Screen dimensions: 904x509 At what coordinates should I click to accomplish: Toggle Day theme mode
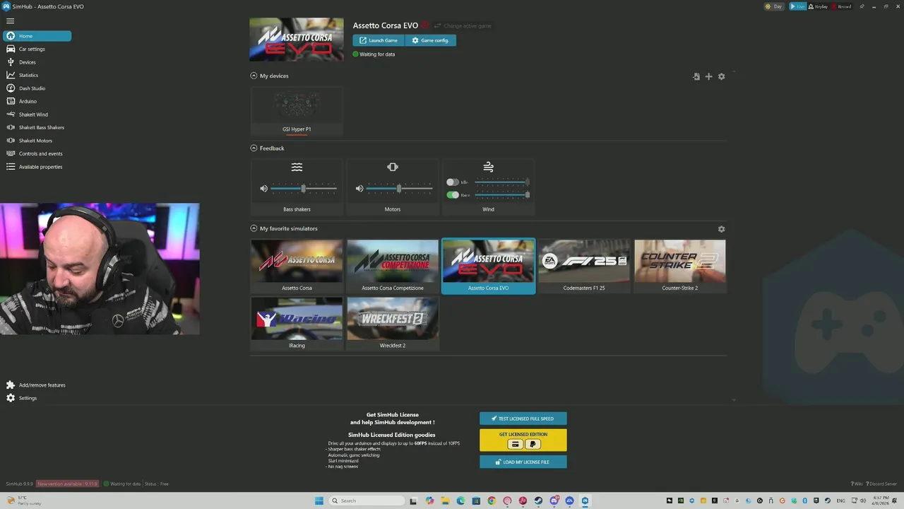[774, 6]
